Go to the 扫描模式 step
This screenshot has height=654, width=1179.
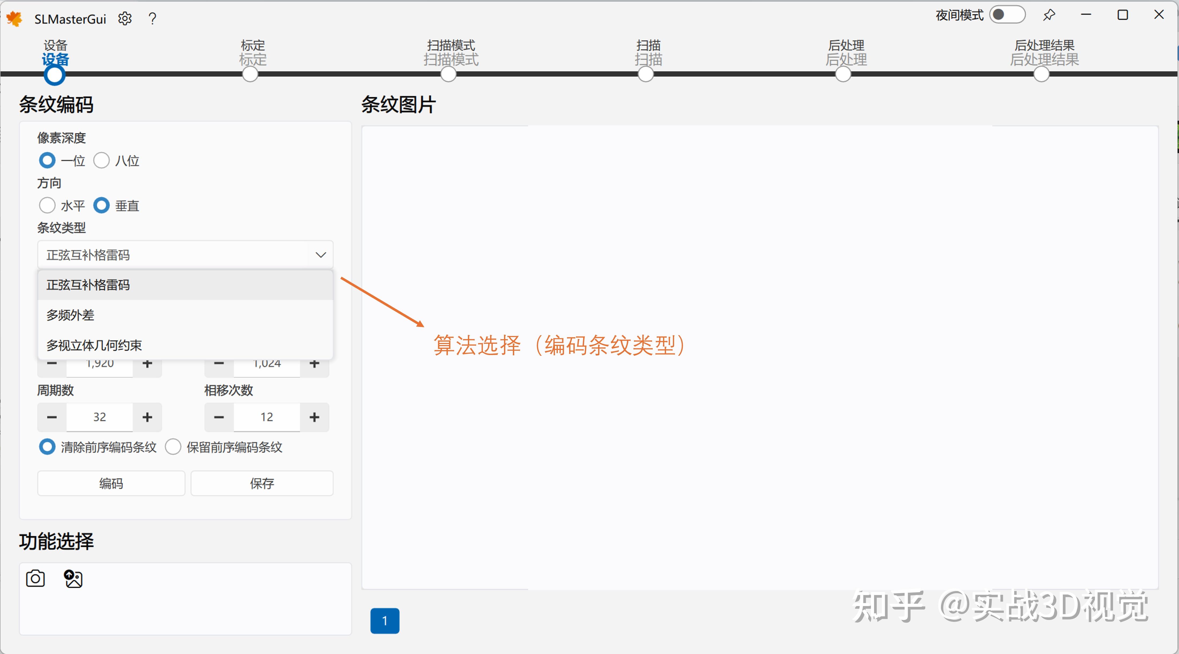point(449,74)
